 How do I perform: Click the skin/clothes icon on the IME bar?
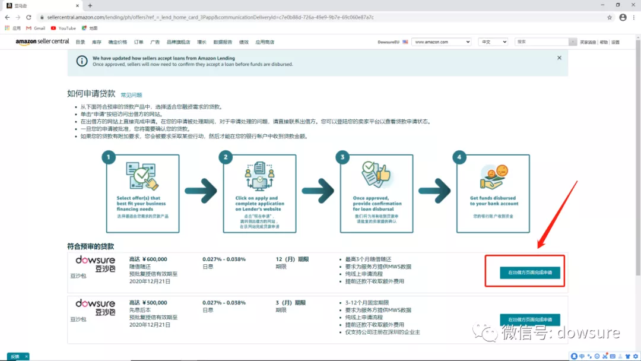coord(628,356)
